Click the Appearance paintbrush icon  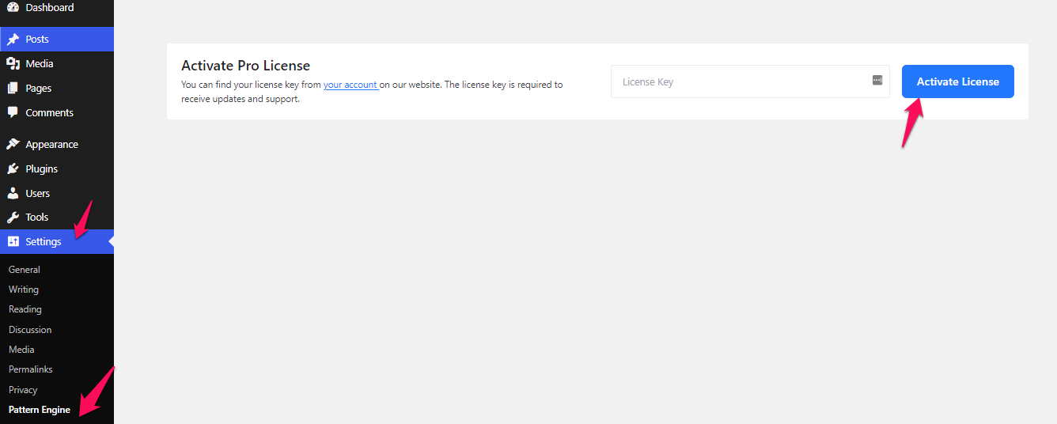(13, 144)
